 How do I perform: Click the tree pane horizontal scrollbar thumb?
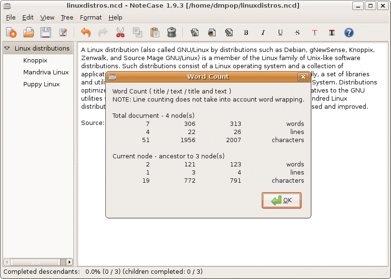tap(35, 262)
